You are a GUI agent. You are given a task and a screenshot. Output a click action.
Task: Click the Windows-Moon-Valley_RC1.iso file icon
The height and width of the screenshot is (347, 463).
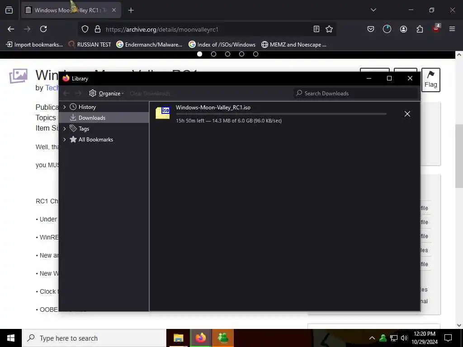[163, 113]
